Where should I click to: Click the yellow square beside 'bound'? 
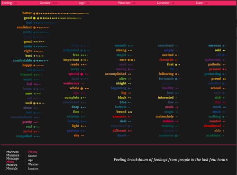[x=131, y=112]
